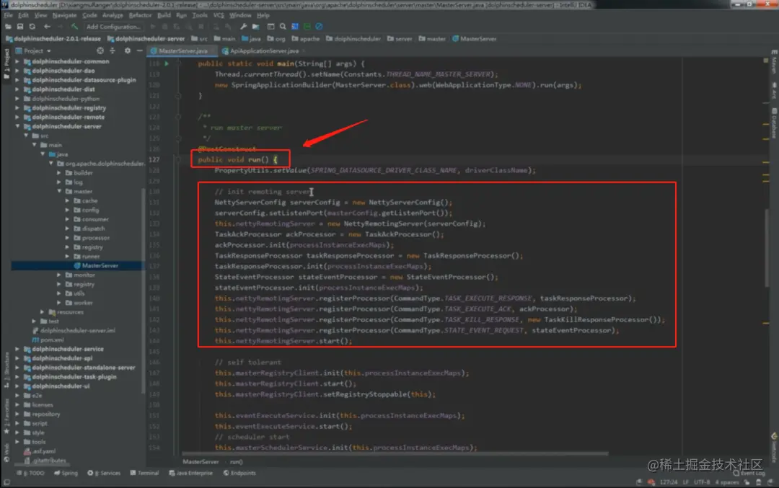Click the Build project hammer icon
779x488 pixels.
pos(74,27)
